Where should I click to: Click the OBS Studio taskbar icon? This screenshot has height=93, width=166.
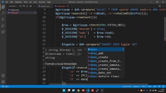coord(102,90)
